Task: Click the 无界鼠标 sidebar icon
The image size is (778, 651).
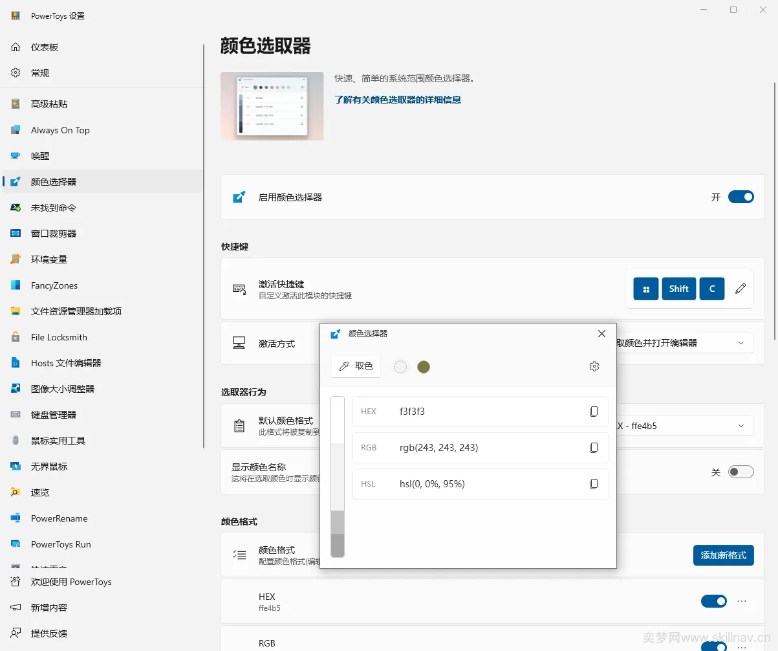Action: 16,467
